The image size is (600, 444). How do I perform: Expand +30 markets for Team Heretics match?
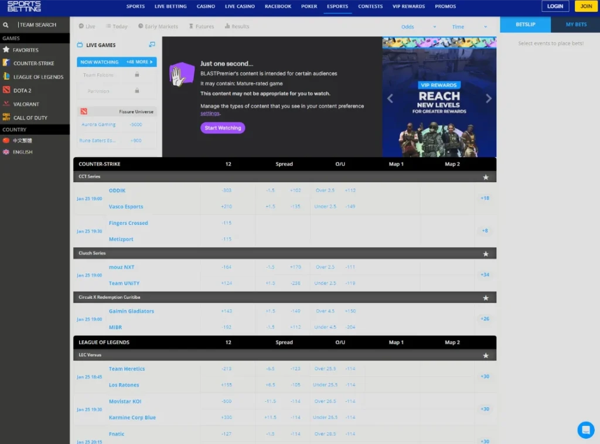(x=485, y=376)
